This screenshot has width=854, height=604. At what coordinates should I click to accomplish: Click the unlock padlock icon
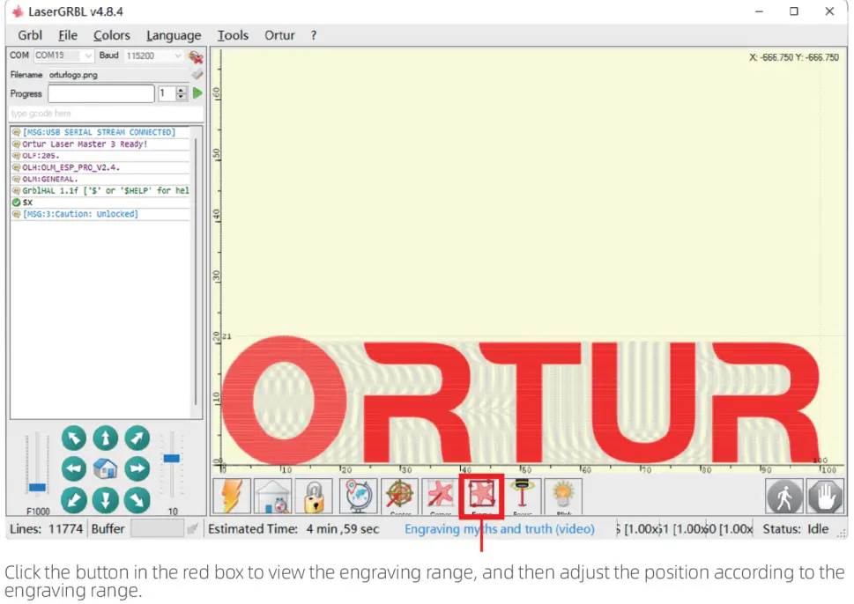pos(315,497)
